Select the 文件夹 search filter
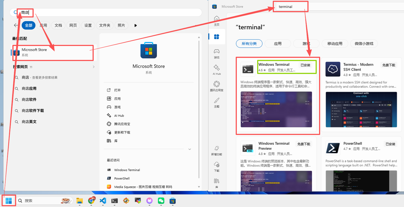 (x=105, y=25)
